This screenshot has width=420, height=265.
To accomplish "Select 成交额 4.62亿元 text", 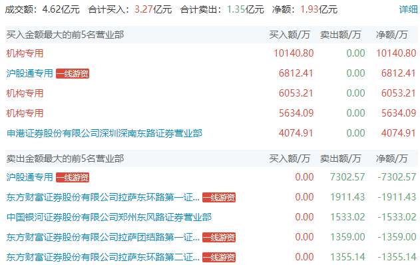I will coord(43,9).
